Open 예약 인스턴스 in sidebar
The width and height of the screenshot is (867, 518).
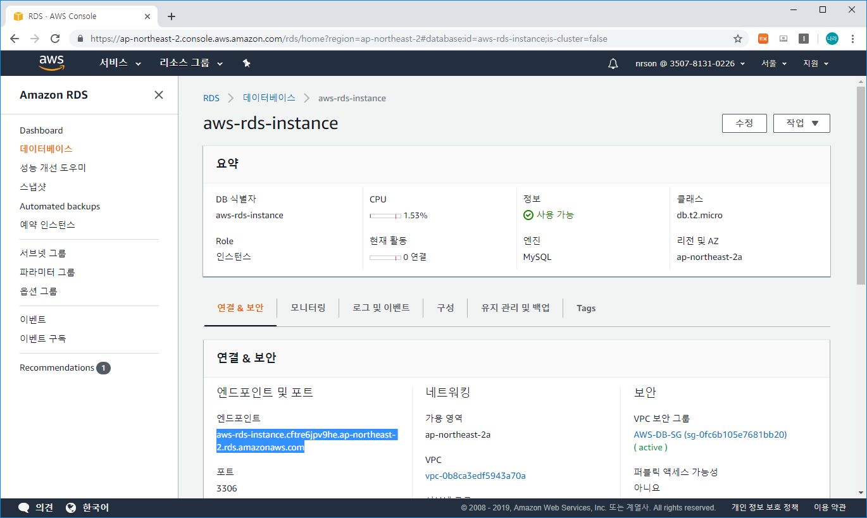click(x=47, y=225)
